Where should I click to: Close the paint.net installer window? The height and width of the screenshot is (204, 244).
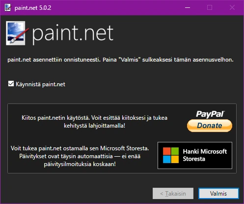232,7
